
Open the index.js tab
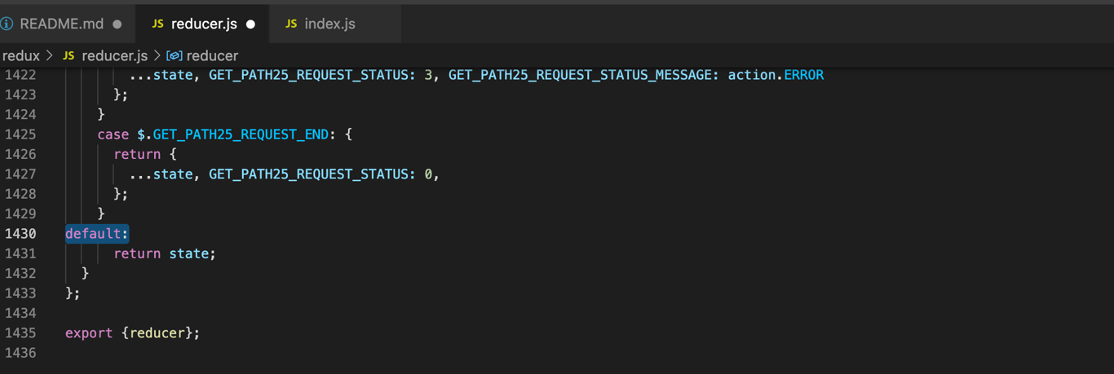329,24
